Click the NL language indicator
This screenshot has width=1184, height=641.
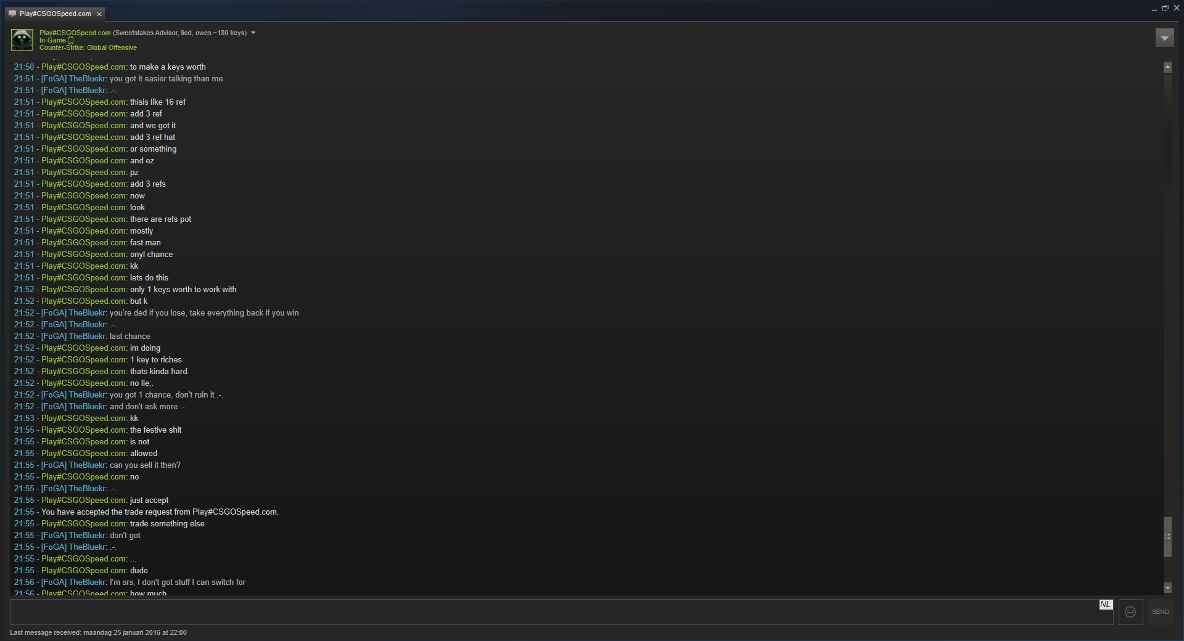pyautogui.click(x=1106, y=605)
